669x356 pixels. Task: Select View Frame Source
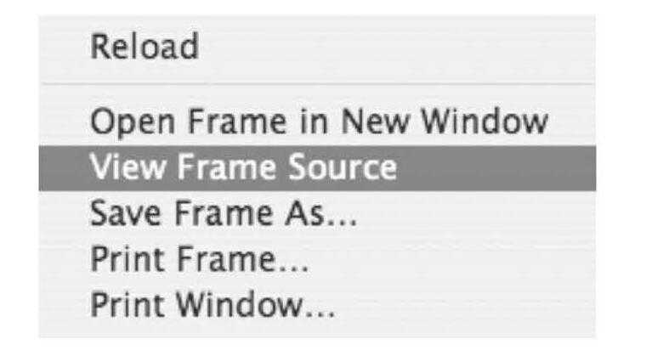tap(243, 167)
